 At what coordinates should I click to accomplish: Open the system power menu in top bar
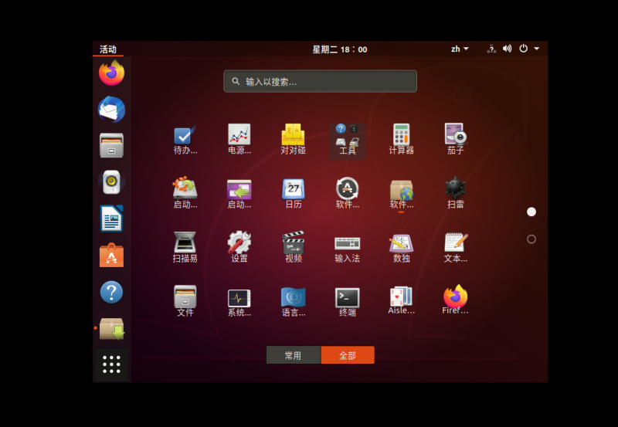[529, 49]
